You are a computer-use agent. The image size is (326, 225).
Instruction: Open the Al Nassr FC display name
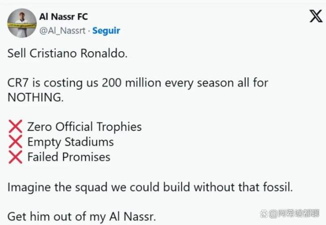pyautogui.click(x=63, y=17)
